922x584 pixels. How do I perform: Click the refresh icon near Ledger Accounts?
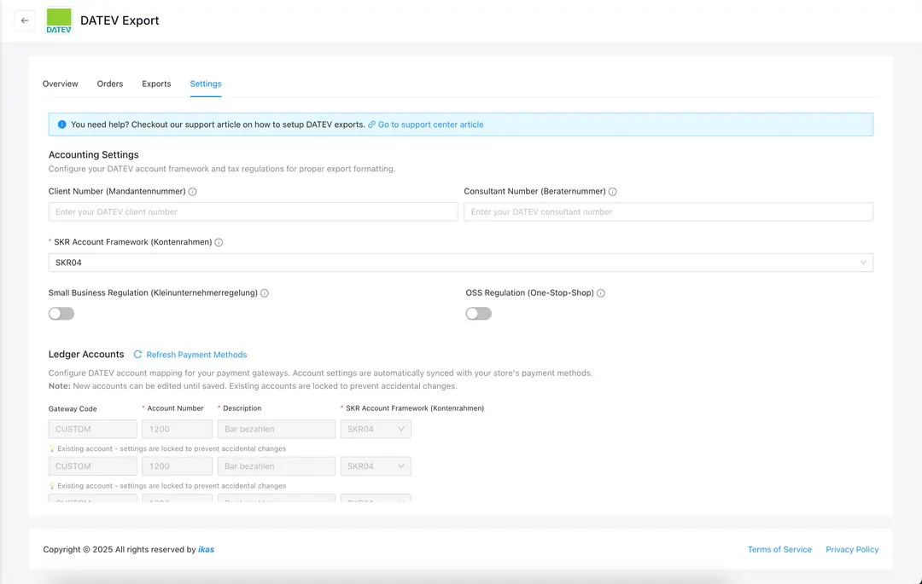[x=137, y=355]
